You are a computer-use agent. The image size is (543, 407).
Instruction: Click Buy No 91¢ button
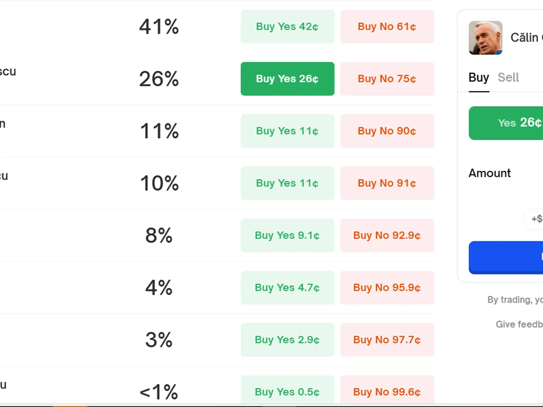[387, 183]
